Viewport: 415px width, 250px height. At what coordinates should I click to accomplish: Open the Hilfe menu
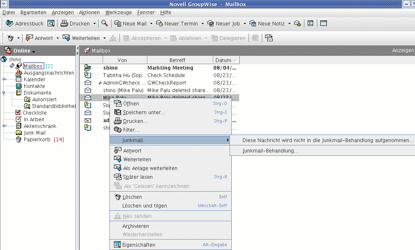pos(166,12)
